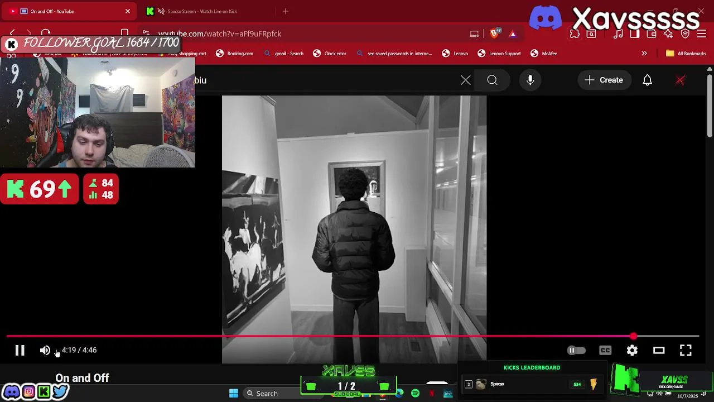Open YouTube notifications bell
The height and width of the screenshot is (402, 714).
click(648, 80)
